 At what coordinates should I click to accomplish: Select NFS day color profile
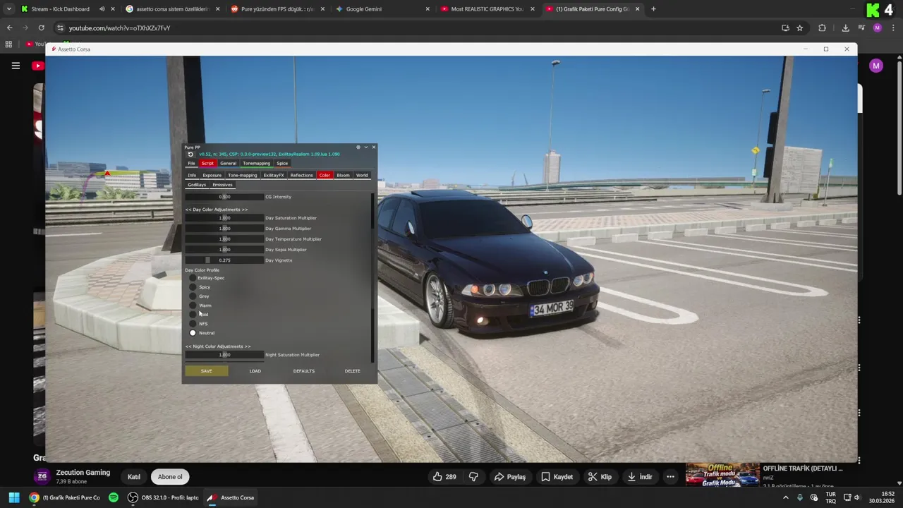(x=193, y=324)
